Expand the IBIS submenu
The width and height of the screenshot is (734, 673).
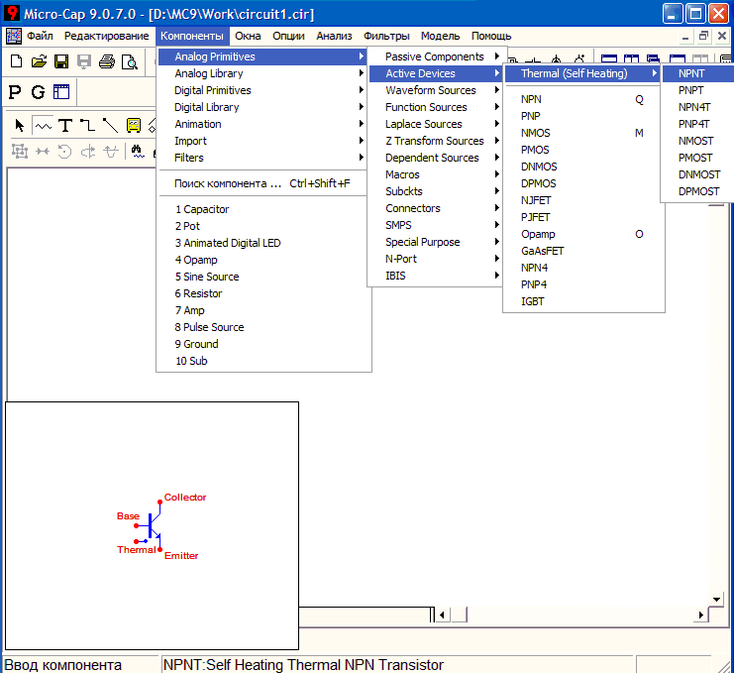tap(436, 276)
